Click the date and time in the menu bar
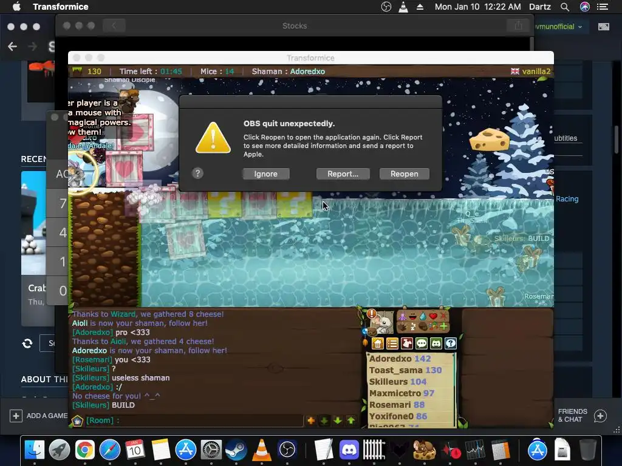The width and height of the screenshot is (622, 466). tap(477, 7)
